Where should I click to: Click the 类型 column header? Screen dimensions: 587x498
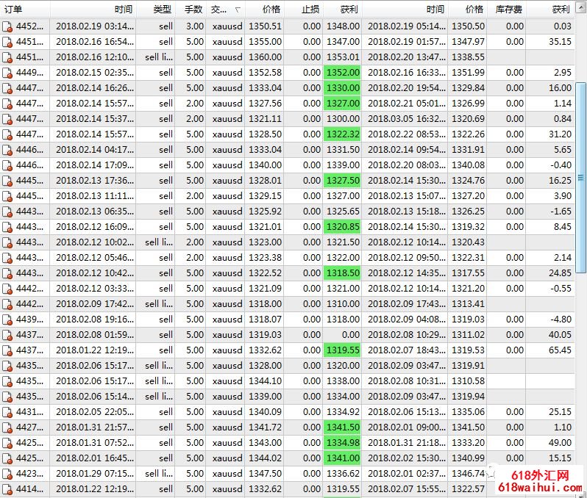coord(162,10)
